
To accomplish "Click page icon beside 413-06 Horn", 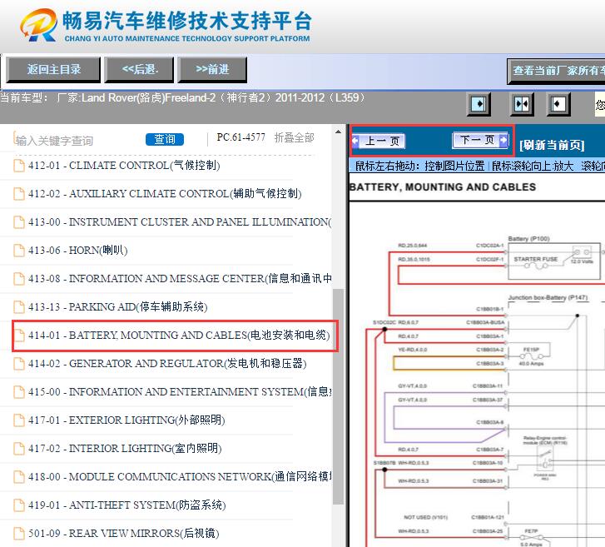I will (x=19, y=250).
